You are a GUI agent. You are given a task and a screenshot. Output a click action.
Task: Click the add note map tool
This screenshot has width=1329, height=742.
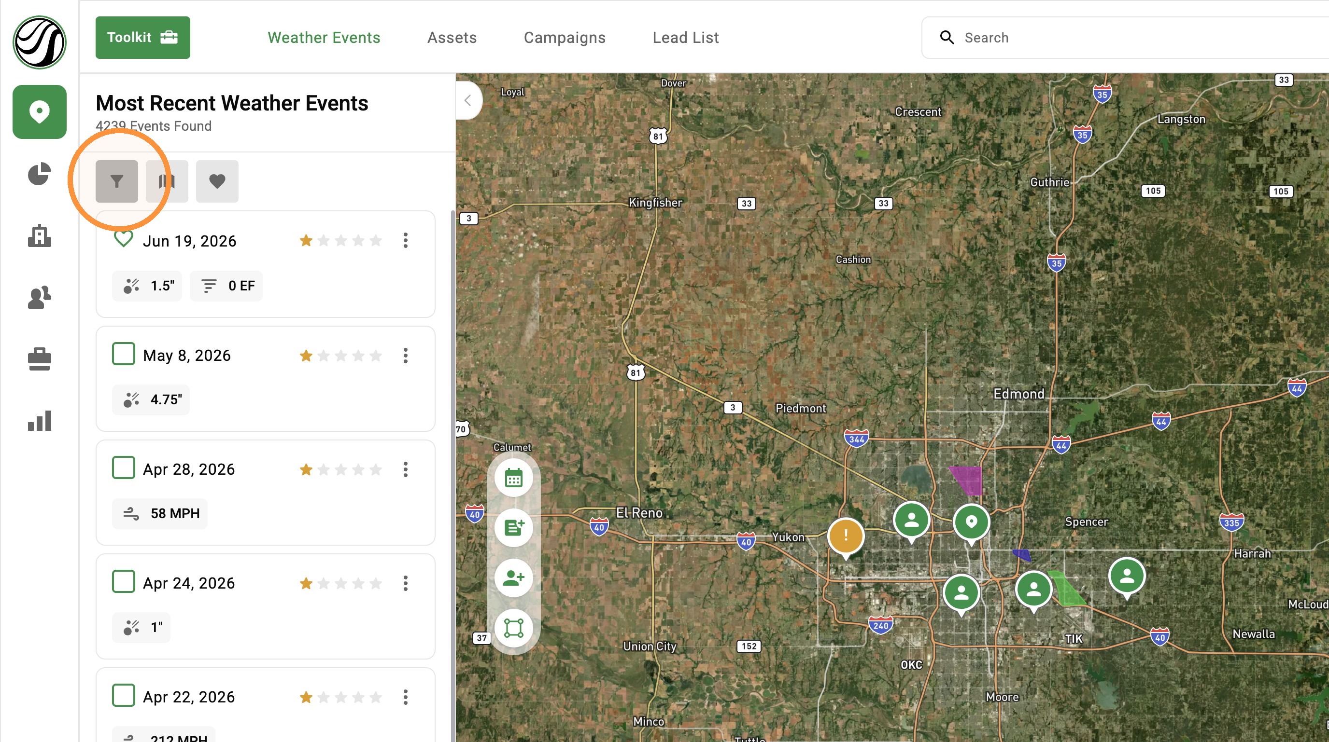click(513, 528)
